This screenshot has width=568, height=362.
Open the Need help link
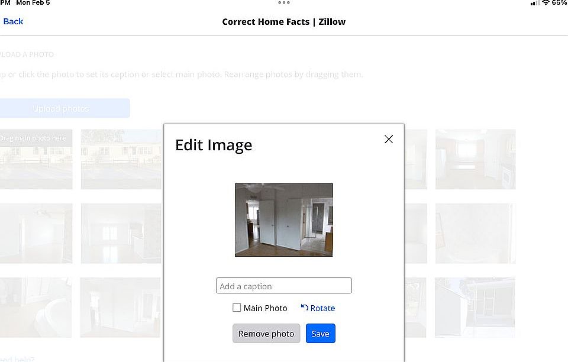tap(17, 358)
